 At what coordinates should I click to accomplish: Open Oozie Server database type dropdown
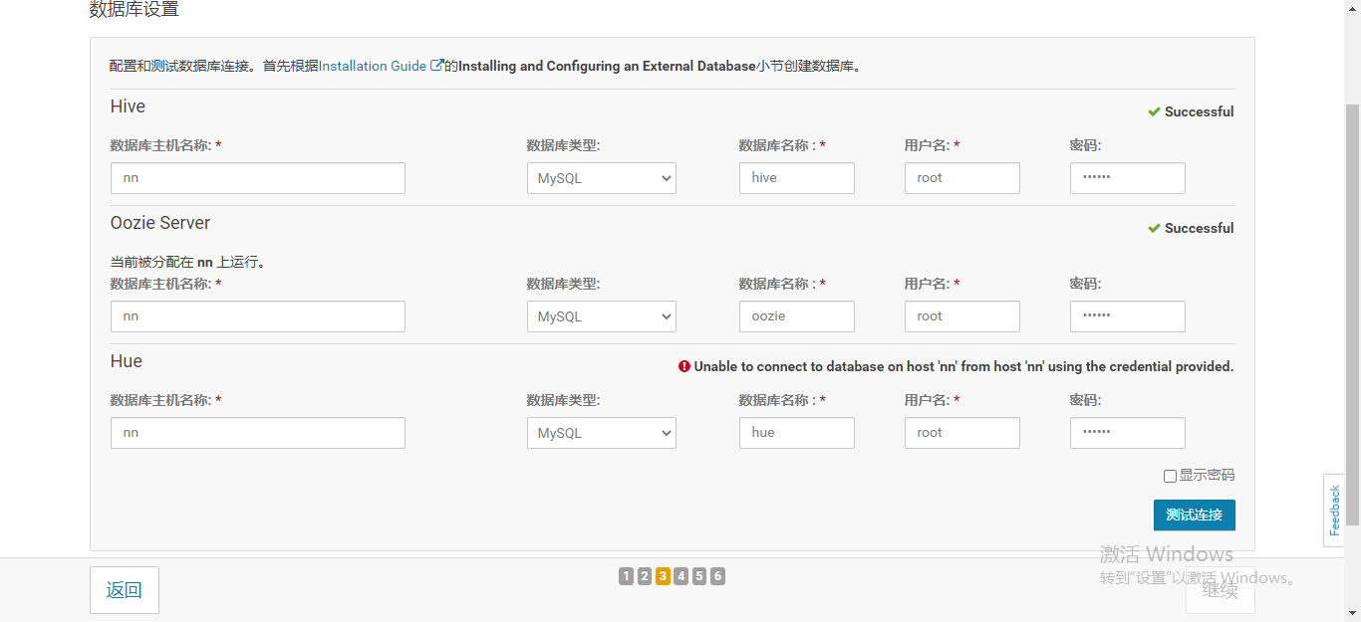pos(602,316)
